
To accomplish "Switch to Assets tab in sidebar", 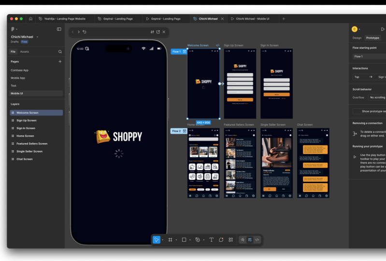I will coord(24,52).
